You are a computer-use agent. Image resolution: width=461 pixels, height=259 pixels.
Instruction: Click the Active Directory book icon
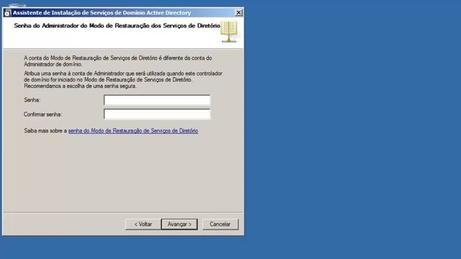pyautogui.click(x=229, y=32)
